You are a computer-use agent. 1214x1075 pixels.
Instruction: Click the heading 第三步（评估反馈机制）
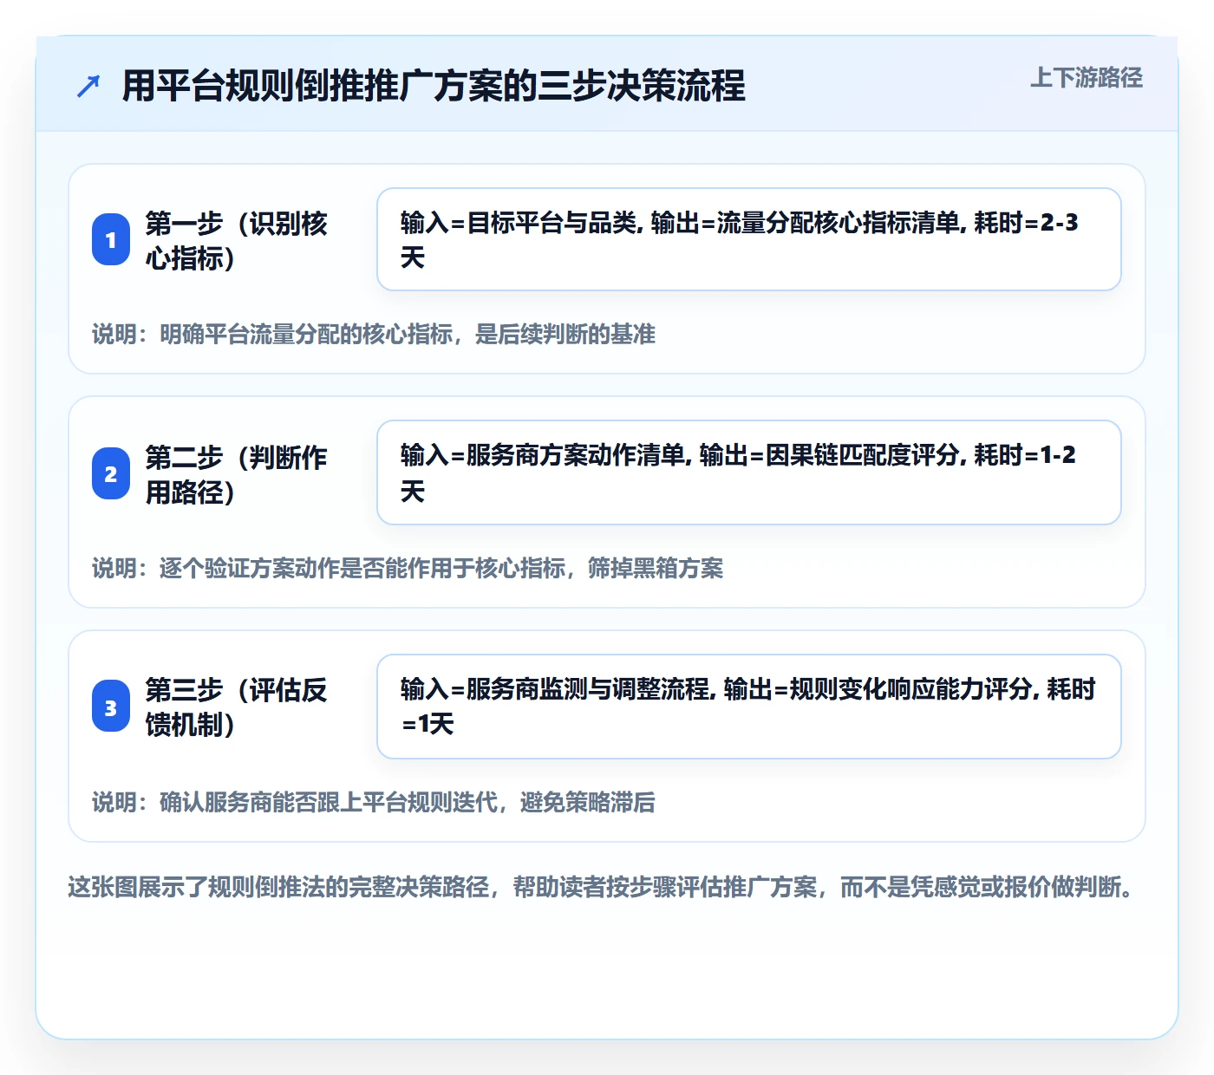[x=236, y=707]
